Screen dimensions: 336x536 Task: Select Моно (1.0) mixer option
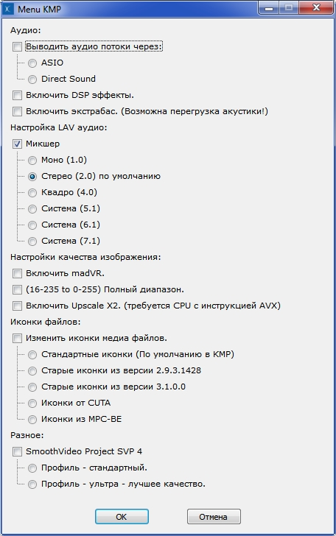tap(32, 160)
